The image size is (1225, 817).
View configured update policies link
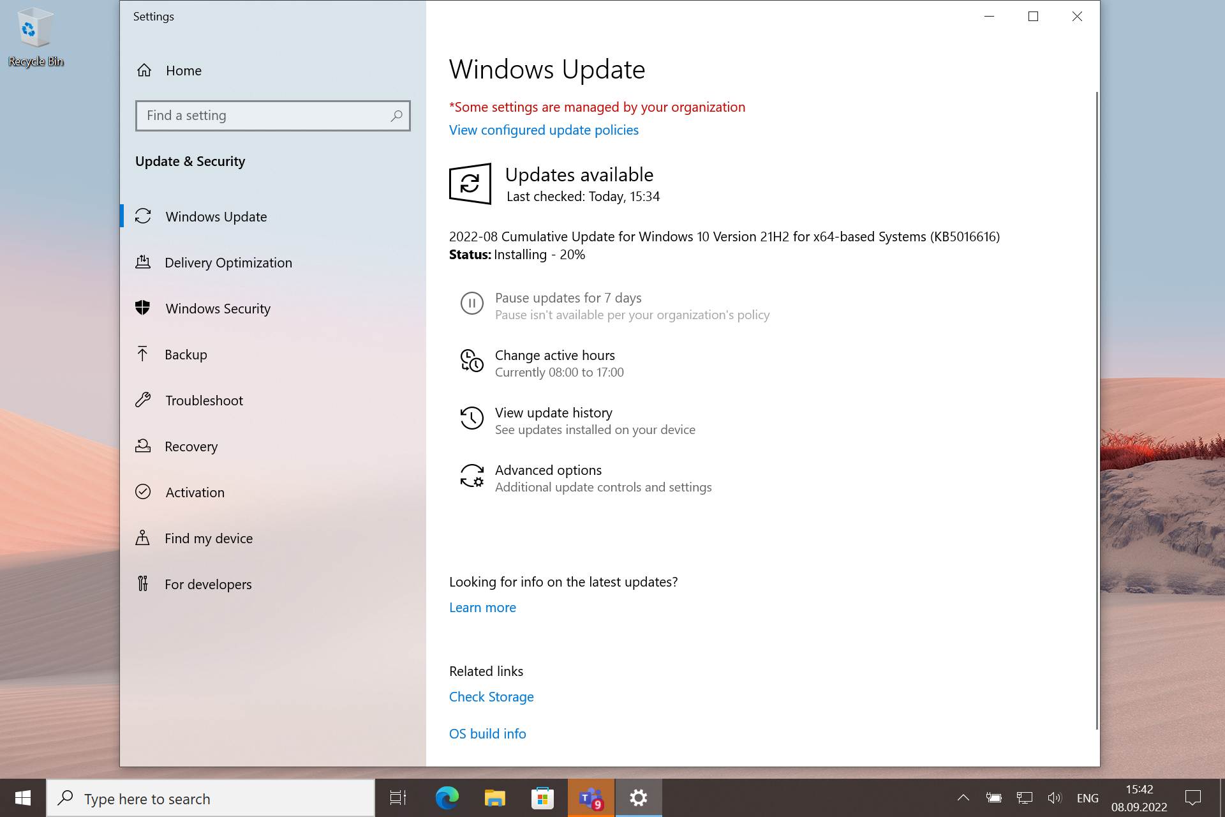[x=544, y=130]
